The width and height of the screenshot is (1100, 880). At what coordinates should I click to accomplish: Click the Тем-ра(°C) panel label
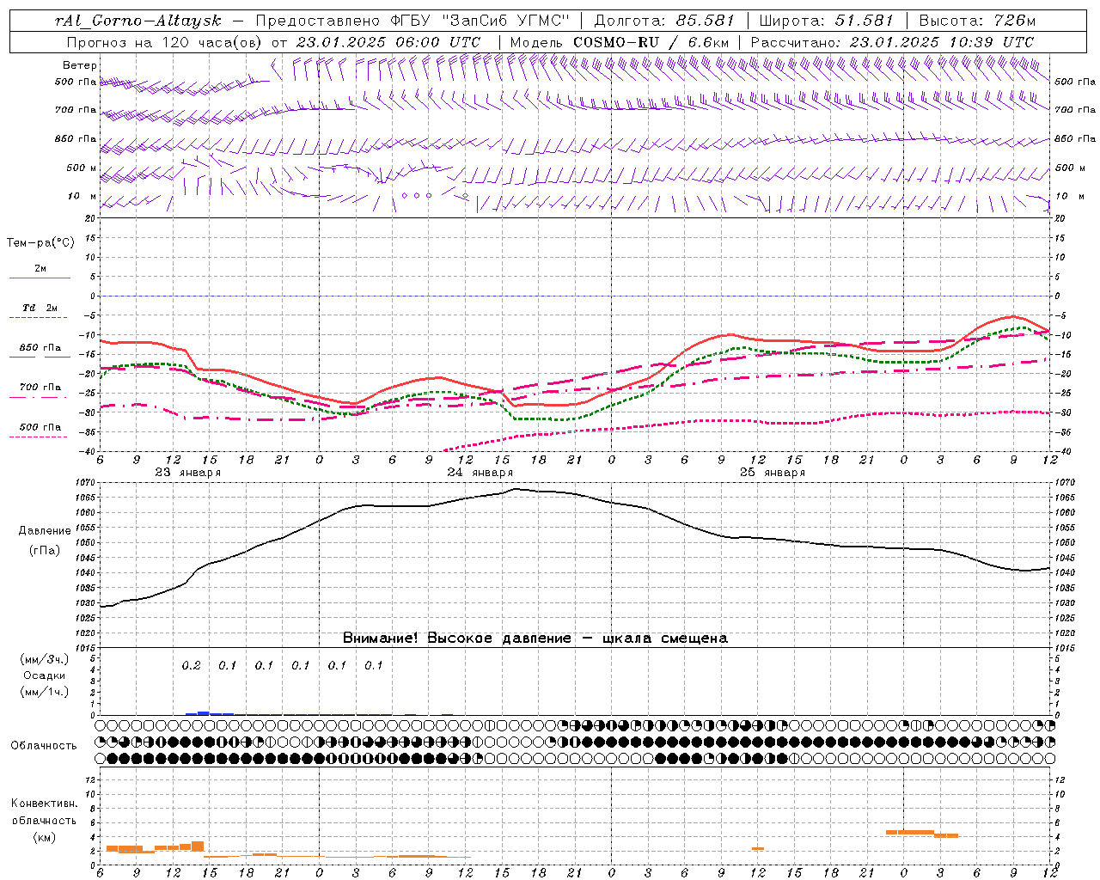[40, 243]
